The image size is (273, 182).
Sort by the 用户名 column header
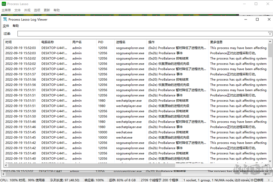click(x=84, y=42)
